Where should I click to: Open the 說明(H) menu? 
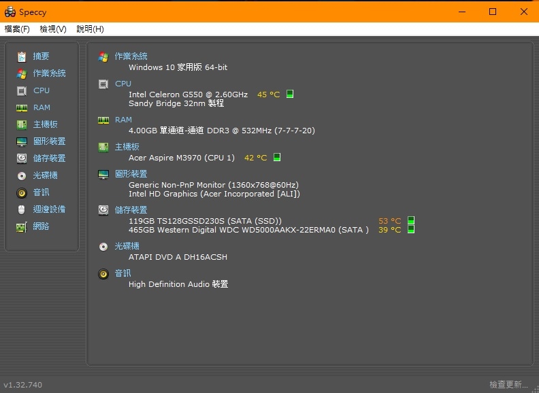coord(90,29)
